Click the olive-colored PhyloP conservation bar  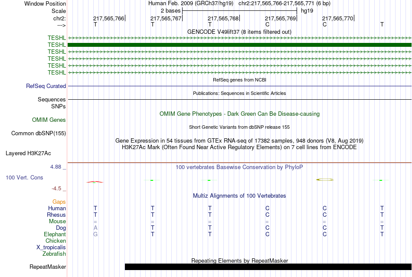click(325, 180)
